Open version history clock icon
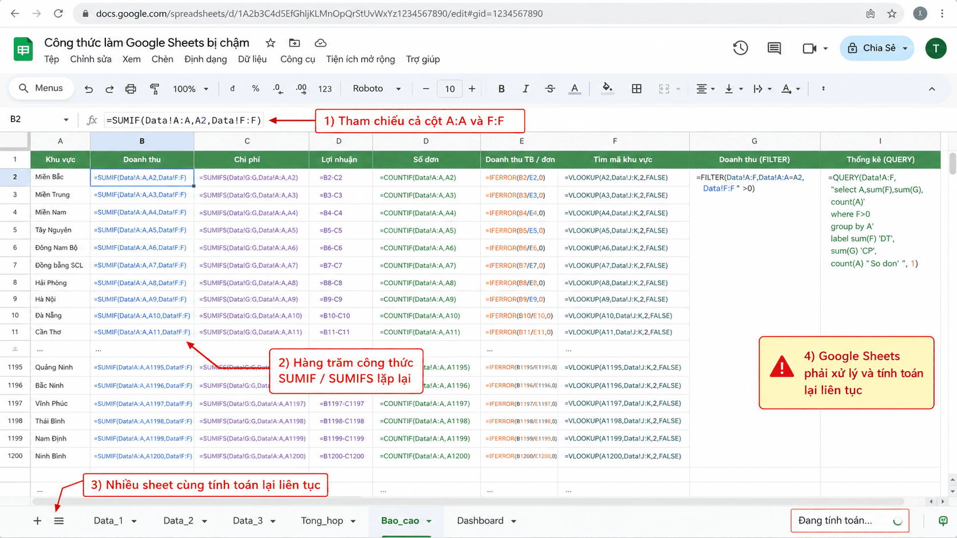 coord(741,48)
